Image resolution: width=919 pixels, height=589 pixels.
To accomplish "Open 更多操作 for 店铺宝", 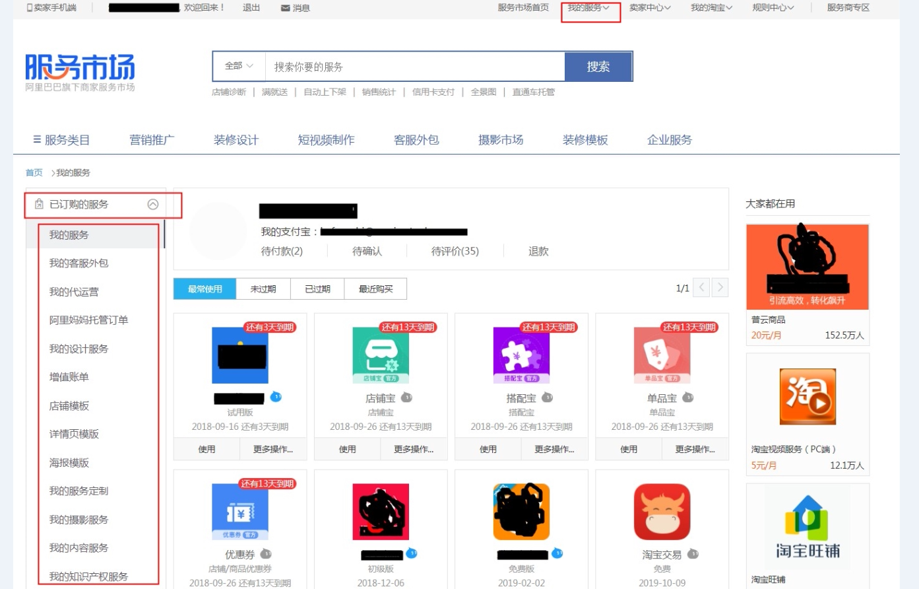I will click(414, 449).
